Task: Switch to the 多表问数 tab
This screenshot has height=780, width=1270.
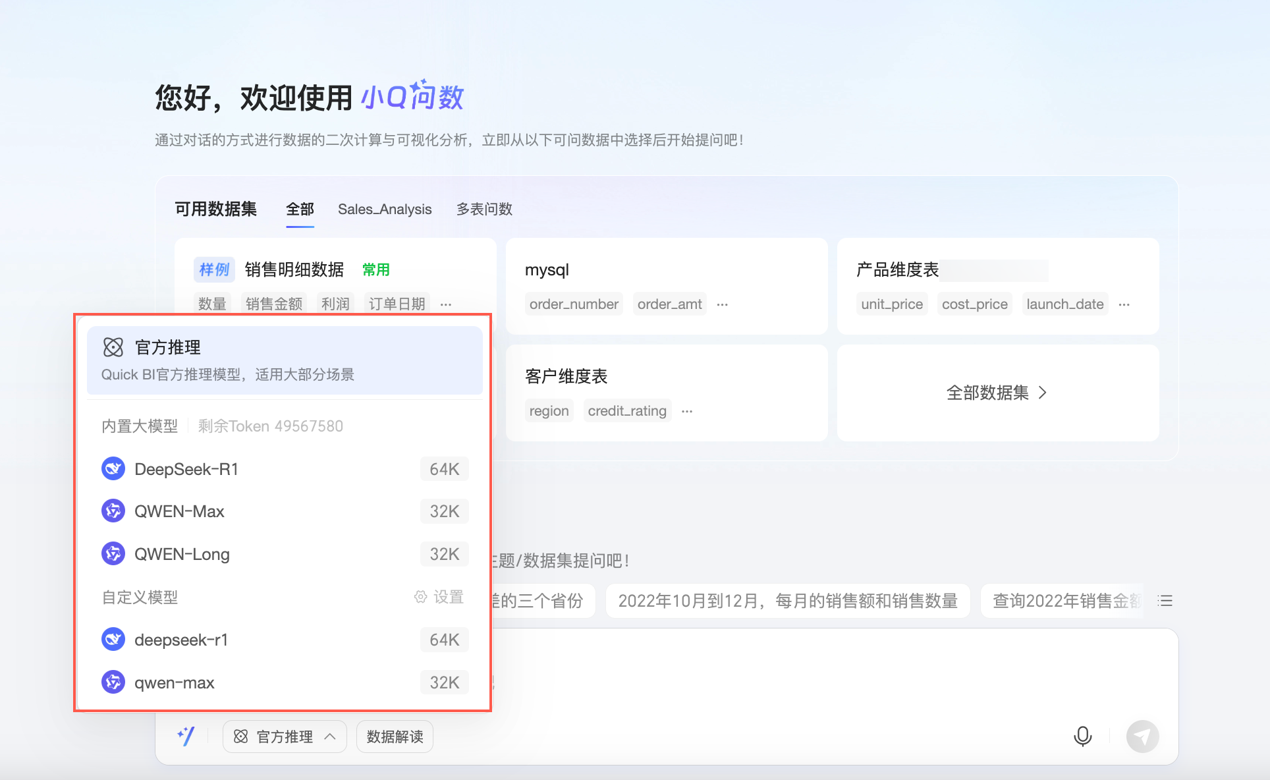Action: pyautogui.click(x=484, y=209)
